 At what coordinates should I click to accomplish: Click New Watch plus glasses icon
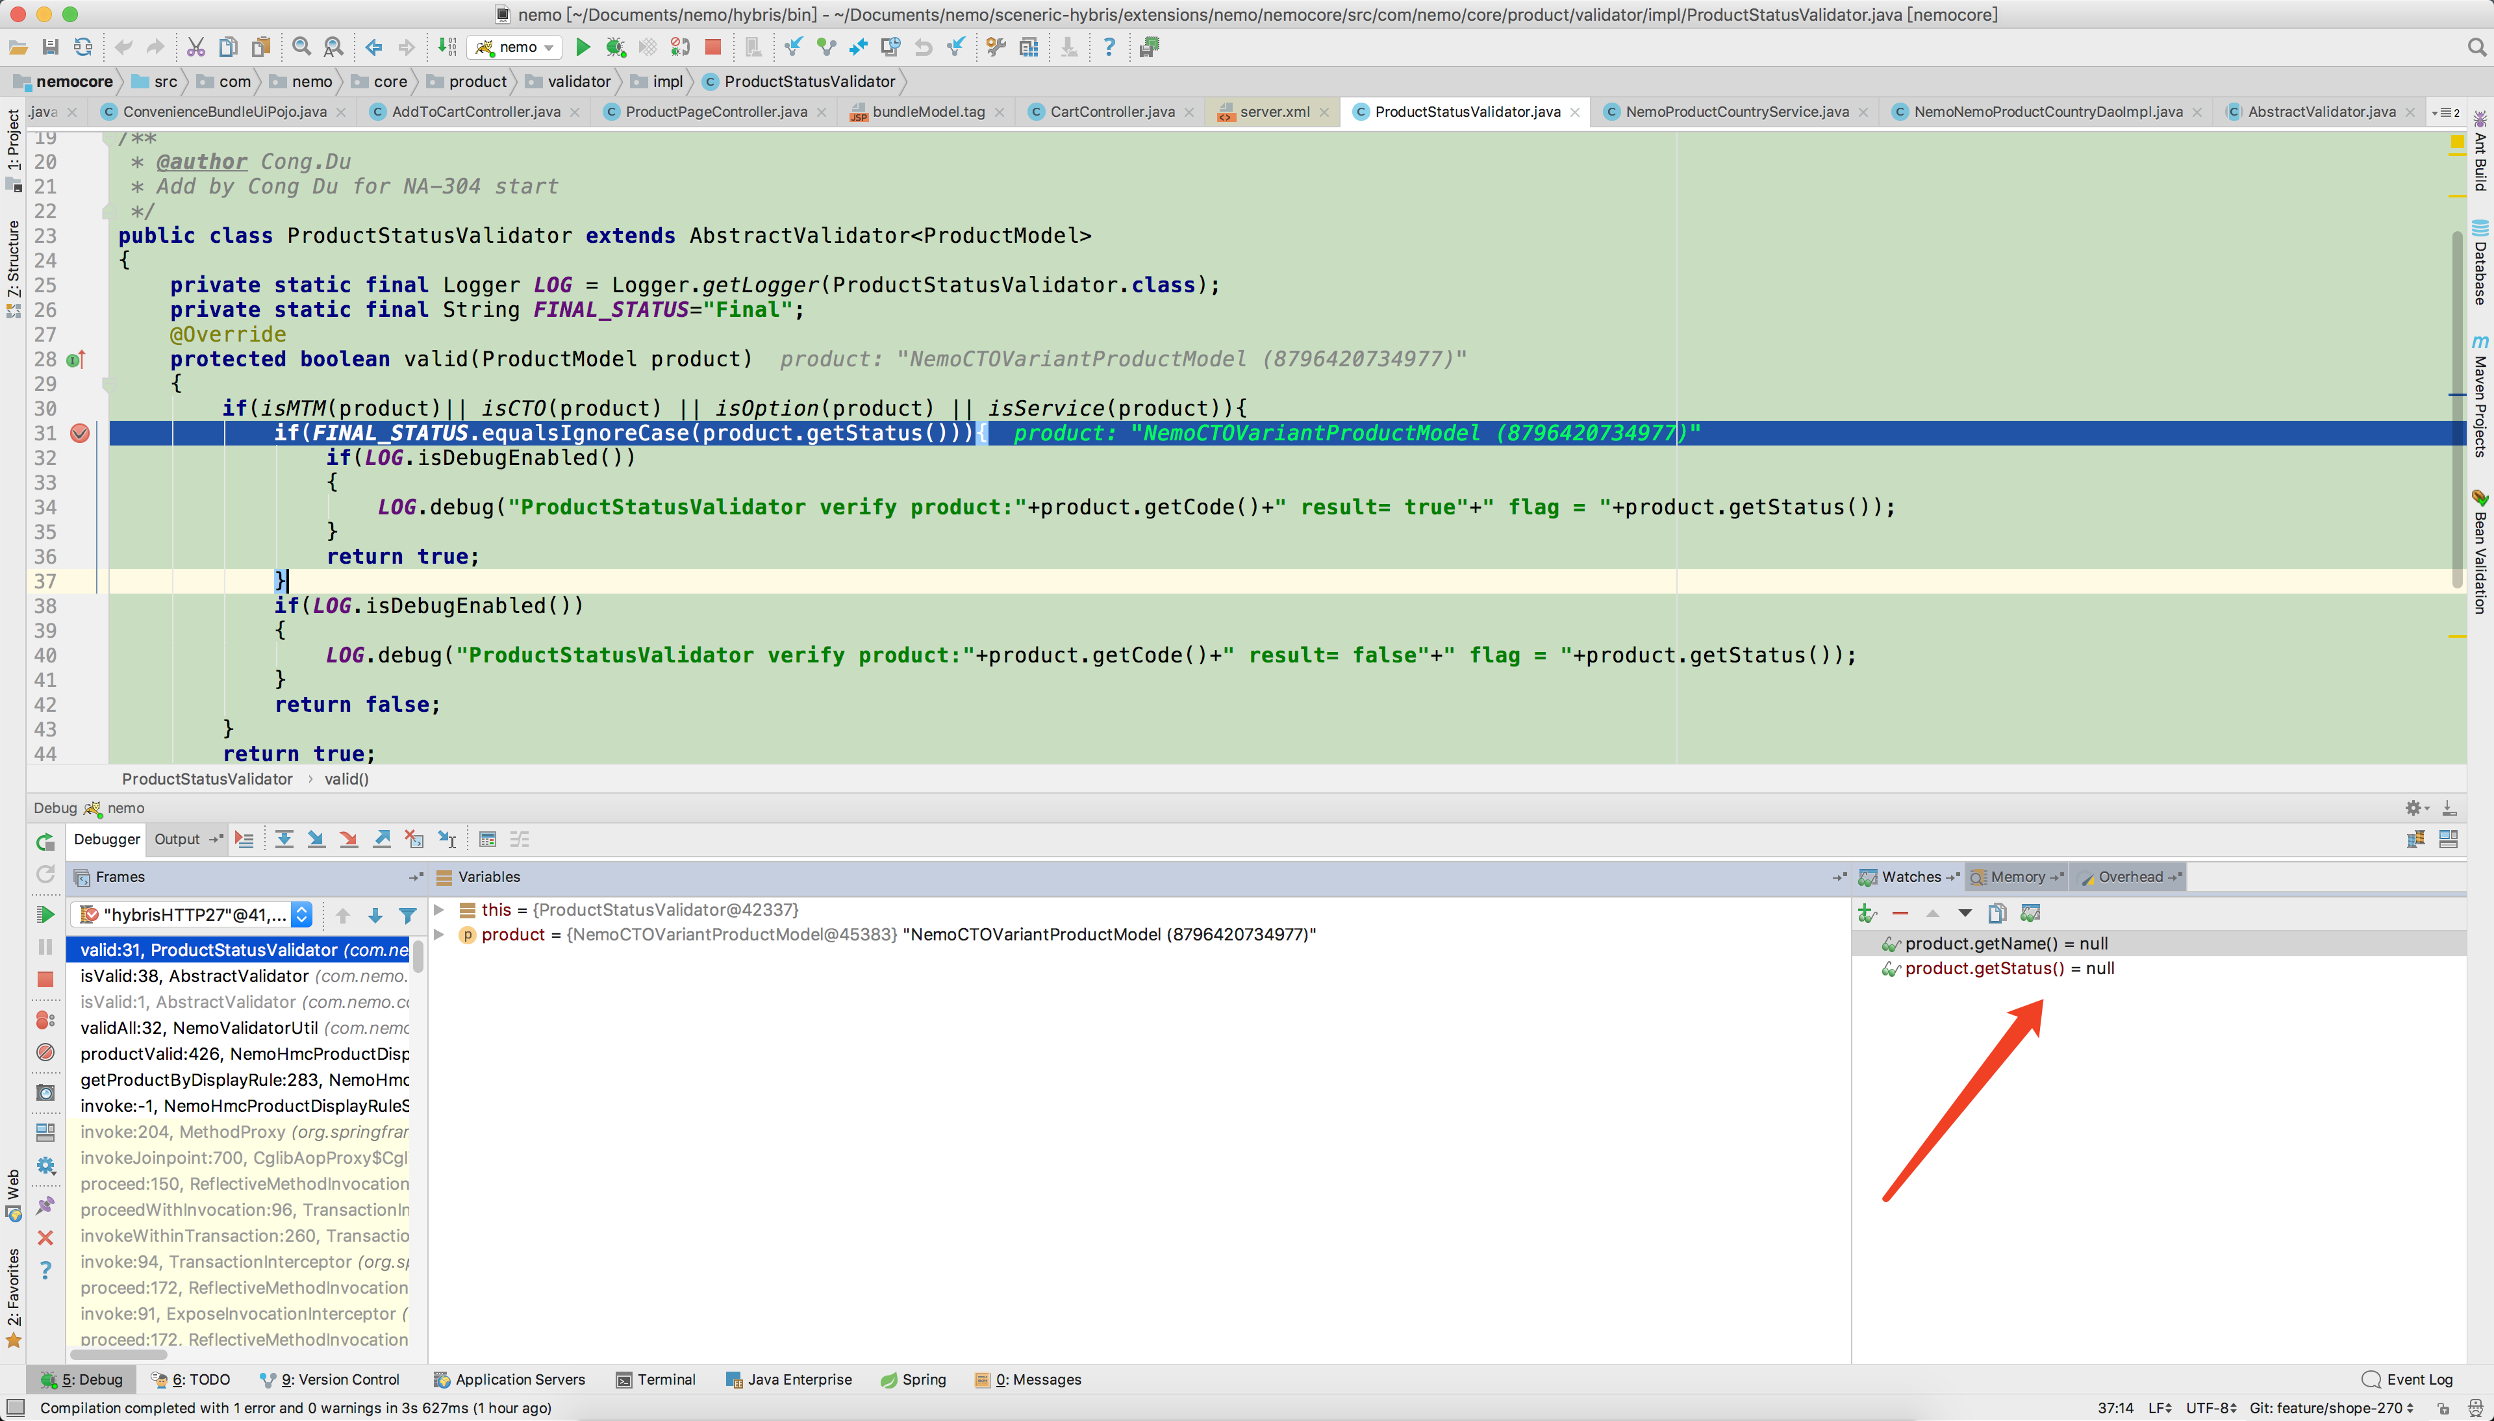[x=1867, y=914]
